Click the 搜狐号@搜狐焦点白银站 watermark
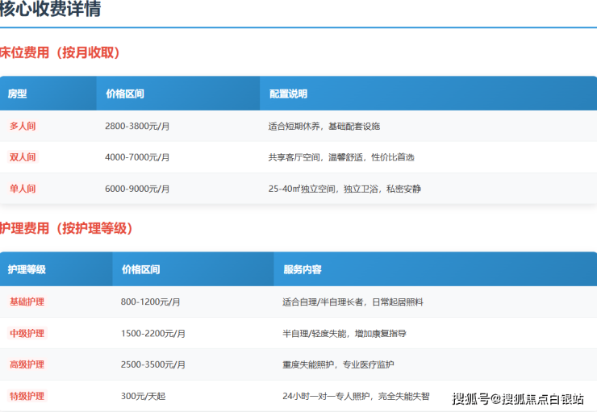The width and height of the screenshot is (597, 412). 518,398
